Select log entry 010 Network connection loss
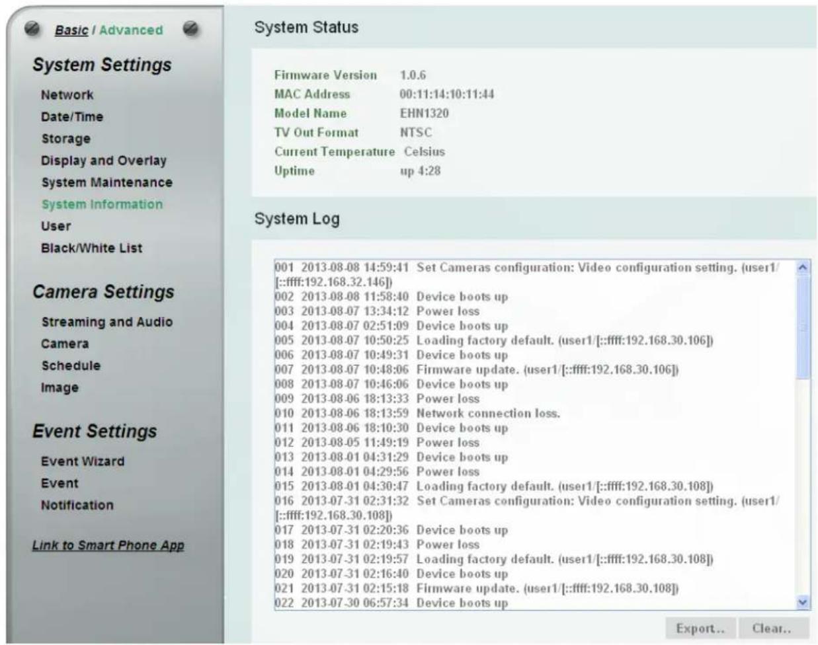818x645 pixels. point(417,413)
